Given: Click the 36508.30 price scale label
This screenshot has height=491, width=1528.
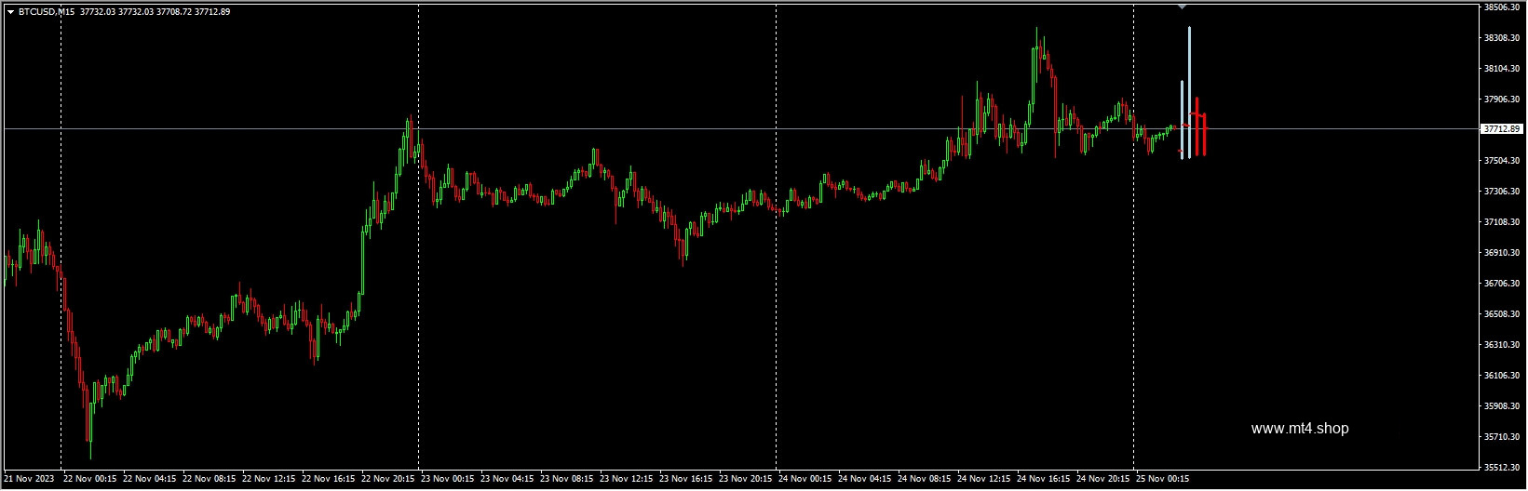Looking at the screenshot, I should pyautogui.click(x=1502, y=314).
